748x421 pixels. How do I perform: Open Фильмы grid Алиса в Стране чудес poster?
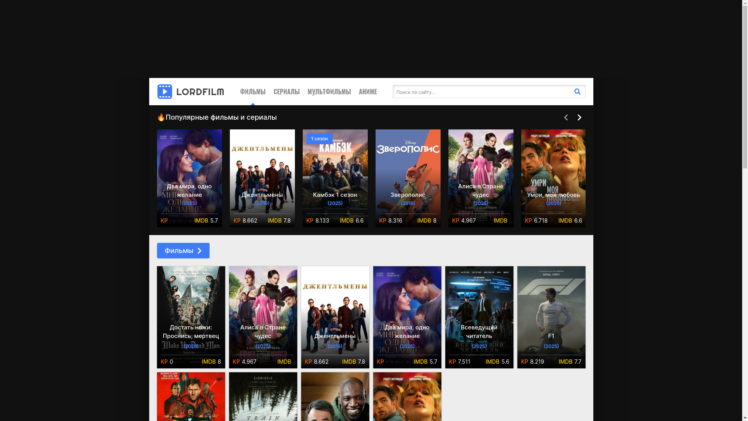(263, 317)
